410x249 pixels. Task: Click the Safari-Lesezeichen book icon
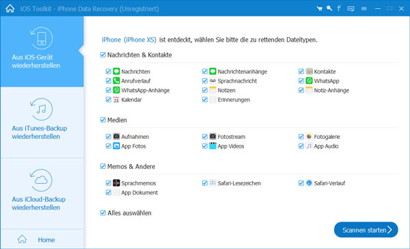(x=213, y=183)
